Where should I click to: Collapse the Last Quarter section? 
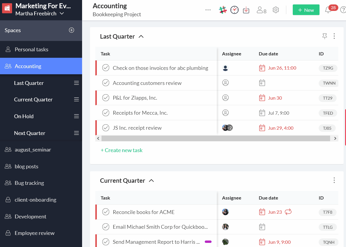(141, 37)
